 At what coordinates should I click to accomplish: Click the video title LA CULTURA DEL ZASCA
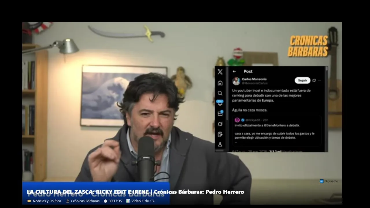tap(136, 192)
